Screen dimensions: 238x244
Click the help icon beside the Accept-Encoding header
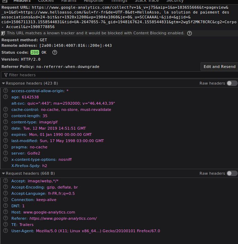[x=6, y=187]
